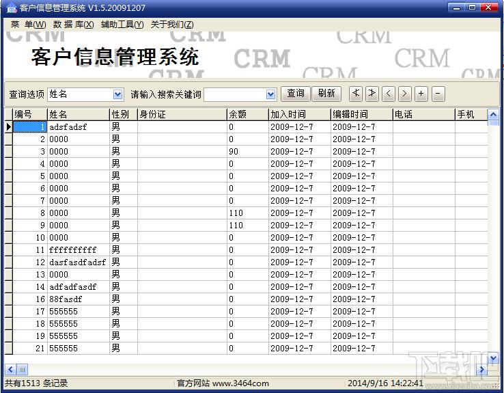This screenshot has width=504, height=393.
Task: Go to last record navigation button
Action: tap(372, 94)
